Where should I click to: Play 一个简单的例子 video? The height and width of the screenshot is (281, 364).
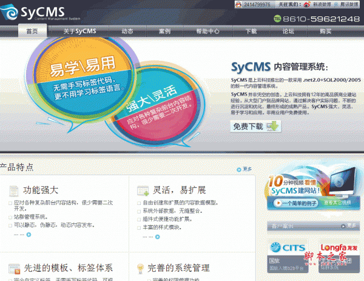pyautogui.click(x=295, y=203)
